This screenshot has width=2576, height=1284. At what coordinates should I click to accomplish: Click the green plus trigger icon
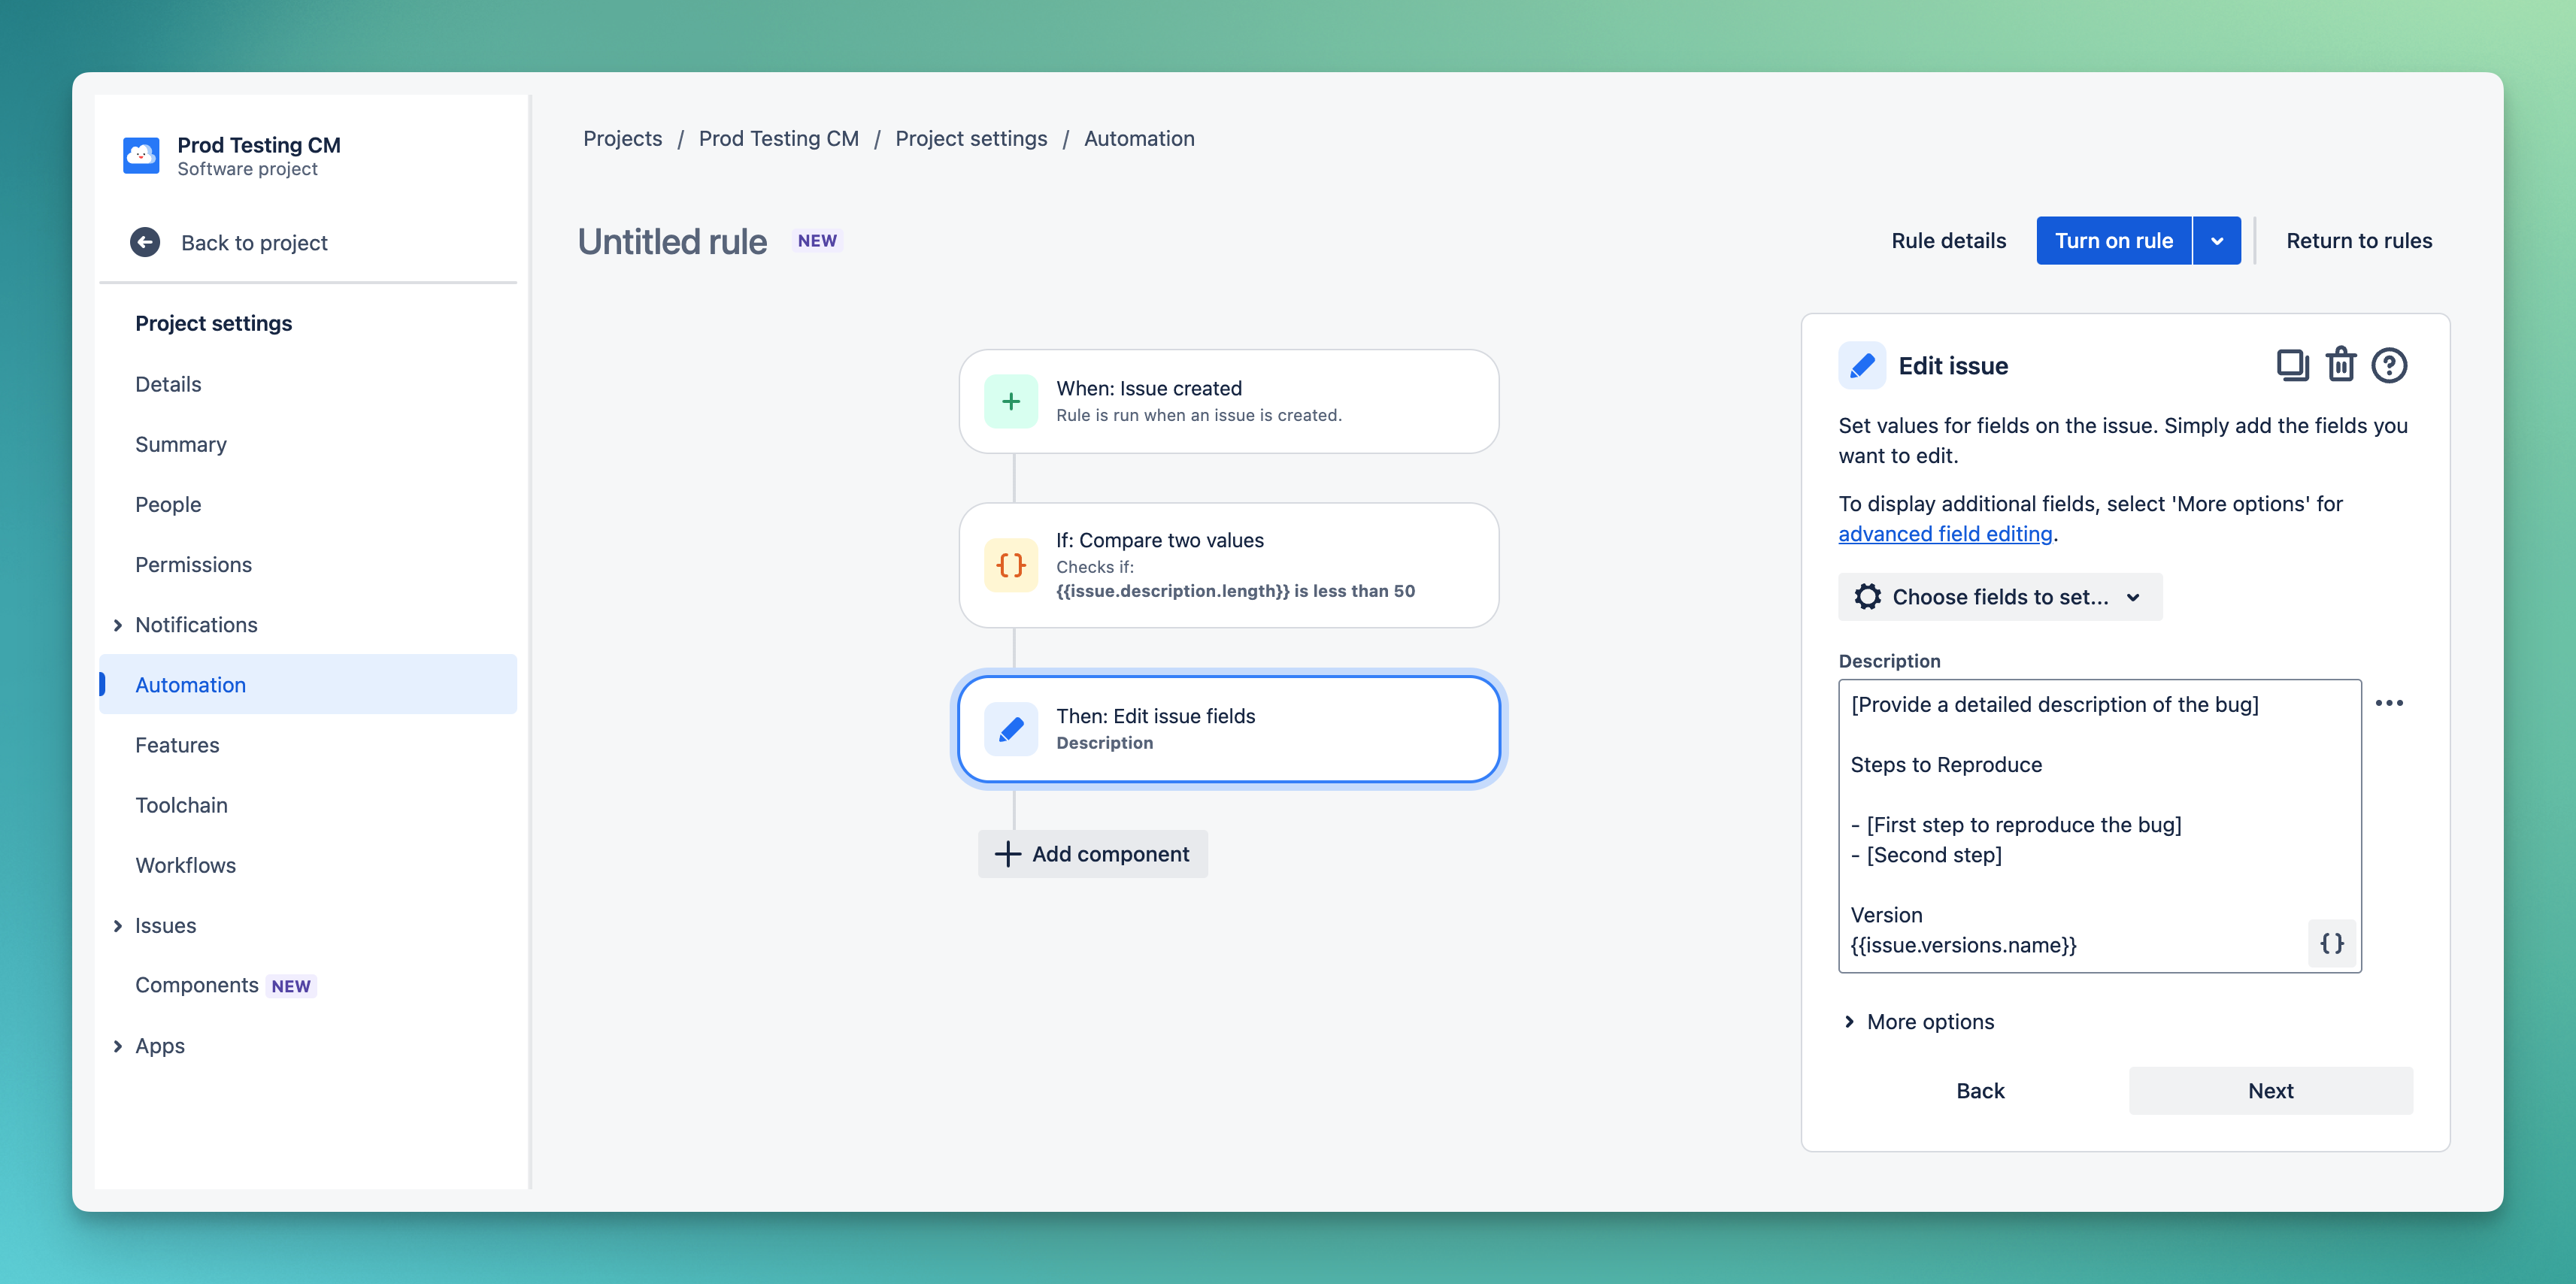coord(1011,400)
